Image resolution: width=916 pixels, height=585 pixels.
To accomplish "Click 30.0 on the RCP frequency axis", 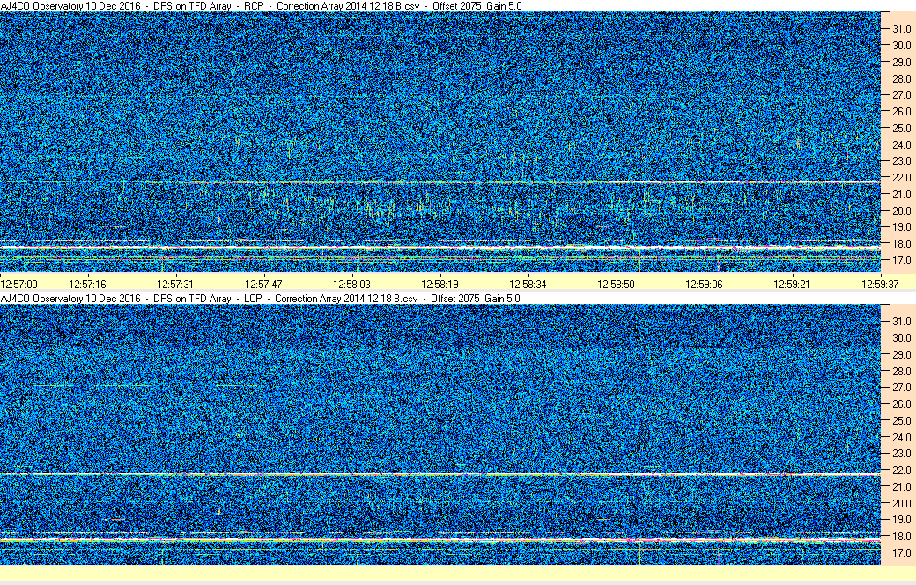I will click(x=901, y=46).
